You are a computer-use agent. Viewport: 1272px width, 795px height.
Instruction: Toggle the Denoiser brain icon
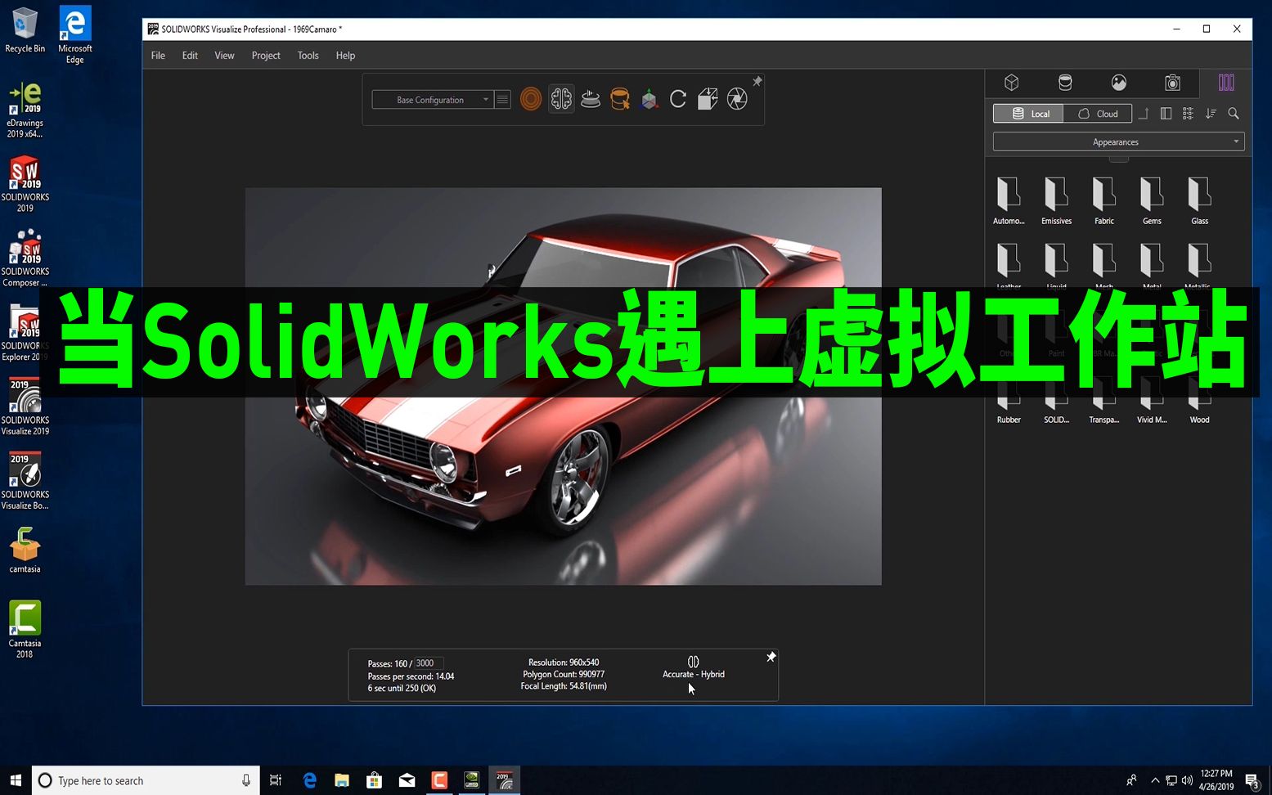coord(561,100)
